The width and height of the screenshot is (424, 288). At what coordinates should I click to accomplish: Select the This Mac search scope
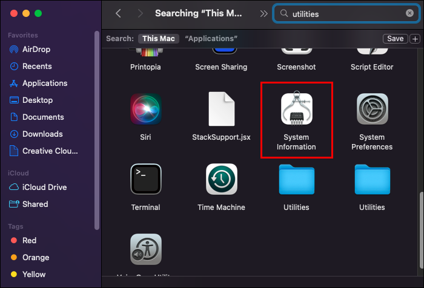pos(159,39)
